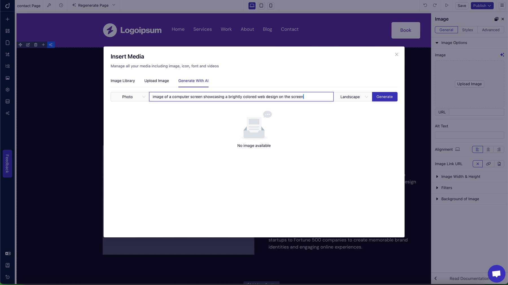Screen dimensions: 508x285
Task: Click the Save button
Action: point(462,6)
